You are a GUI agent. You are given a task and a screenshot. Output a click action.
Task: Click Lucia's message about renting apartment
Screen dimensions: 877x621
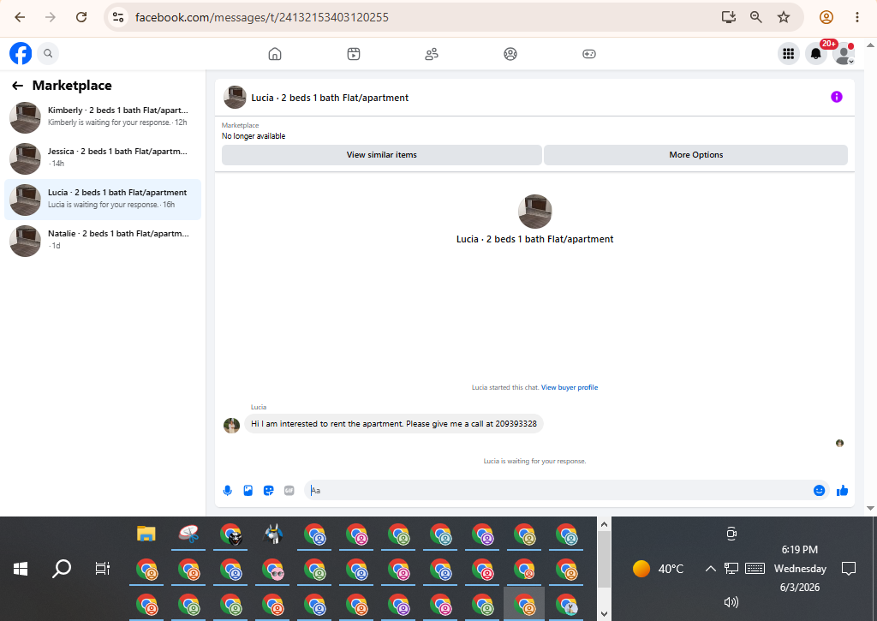click(394, 423)
